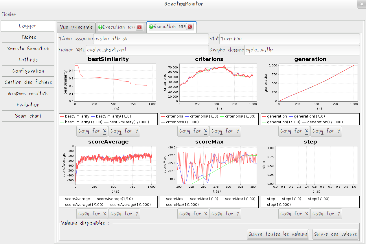Close the Execution 833 tab

pos(190,27)
